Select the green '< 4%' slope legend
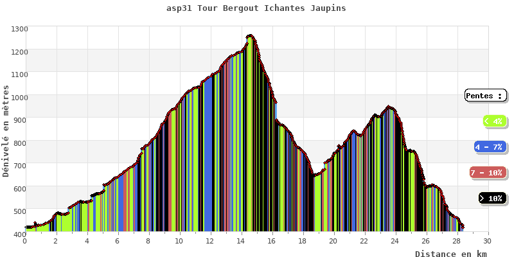The image size is (514, 257). 495,121
